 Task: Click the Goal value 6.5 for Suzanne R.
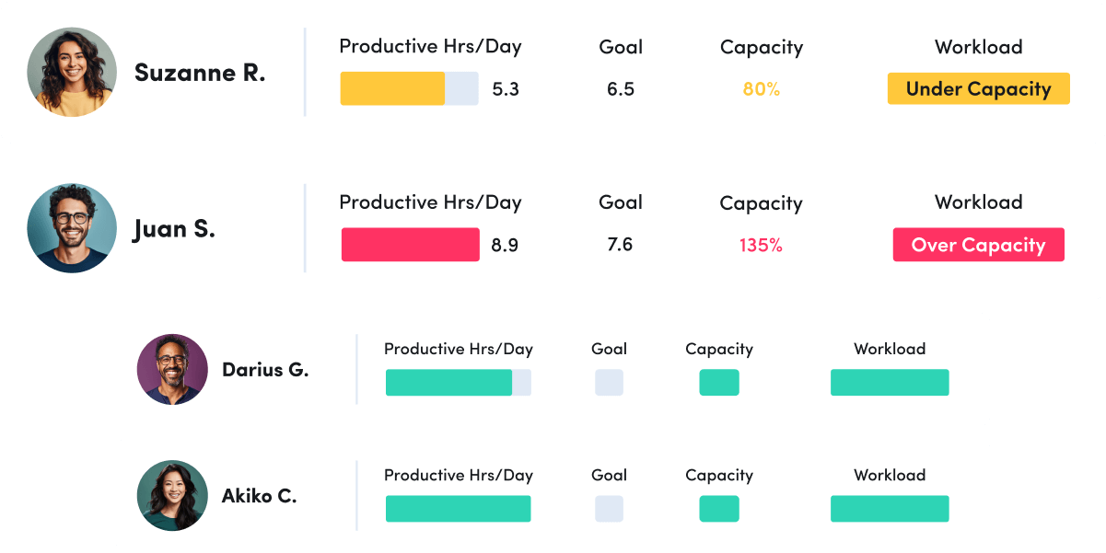pyautogui.click(x=621, y=88)
